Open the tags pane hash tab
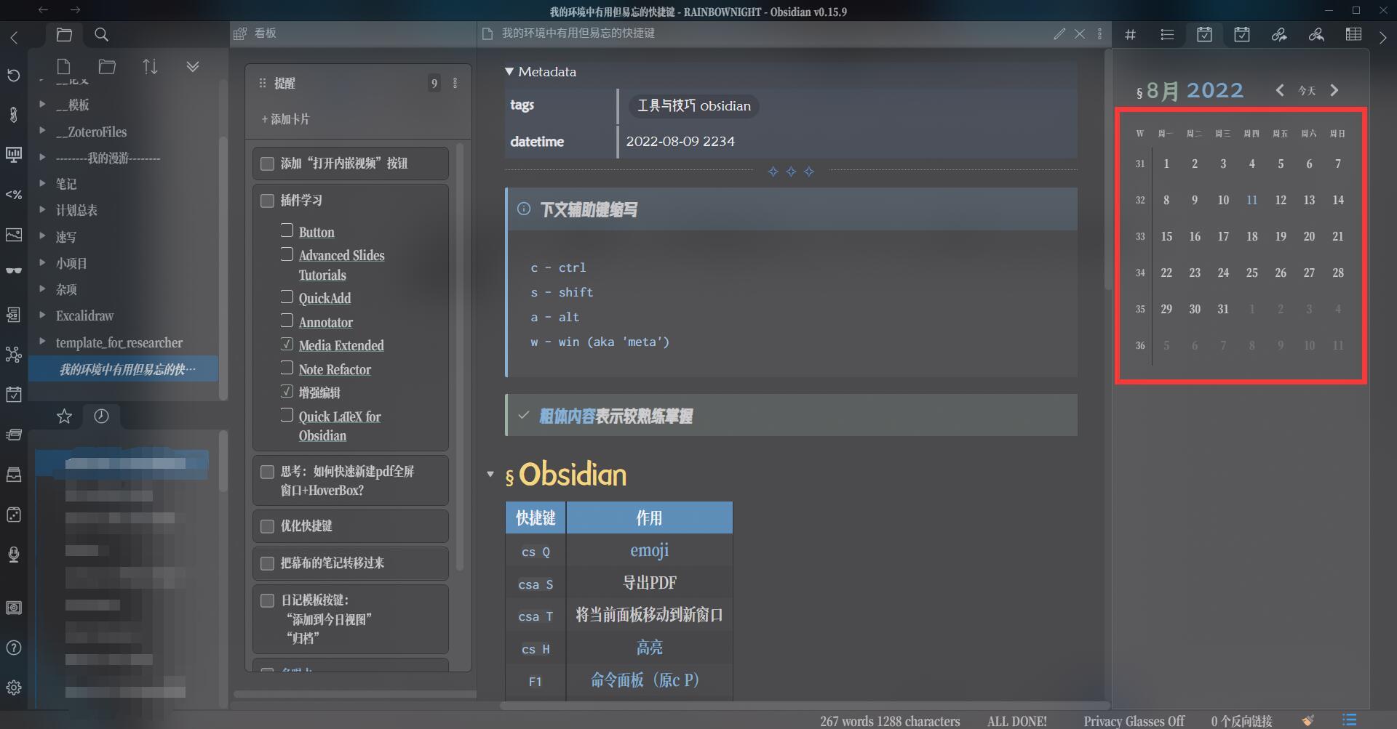This screenshot has width=1397, height=729. tap(1130, 34)
